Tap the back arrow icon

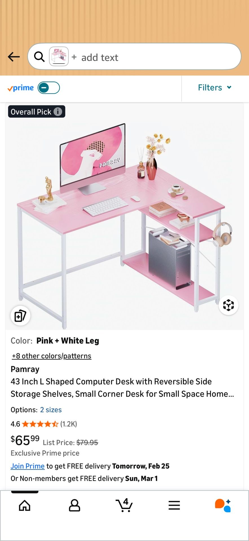14,57
